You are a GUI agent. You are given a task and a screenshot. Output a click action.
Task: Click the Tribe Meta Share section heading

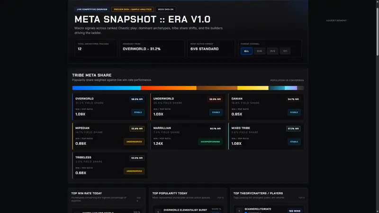(92, 75)
